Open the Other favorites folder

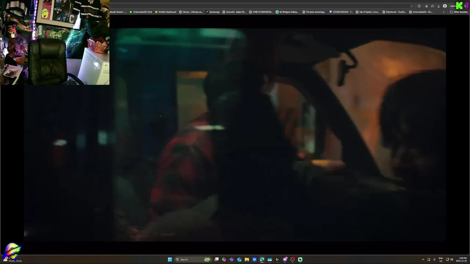459,12
